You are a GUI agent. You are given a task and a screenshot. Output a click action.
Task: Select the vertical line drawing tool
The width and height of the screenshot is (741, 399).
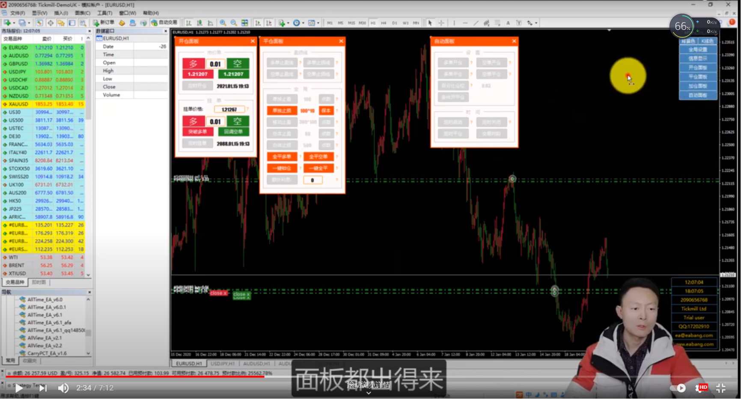tap(454, 23)
